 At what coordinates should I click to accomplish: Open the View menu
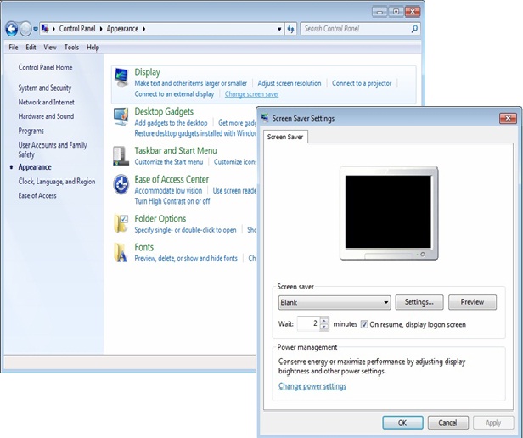point(50,48)
